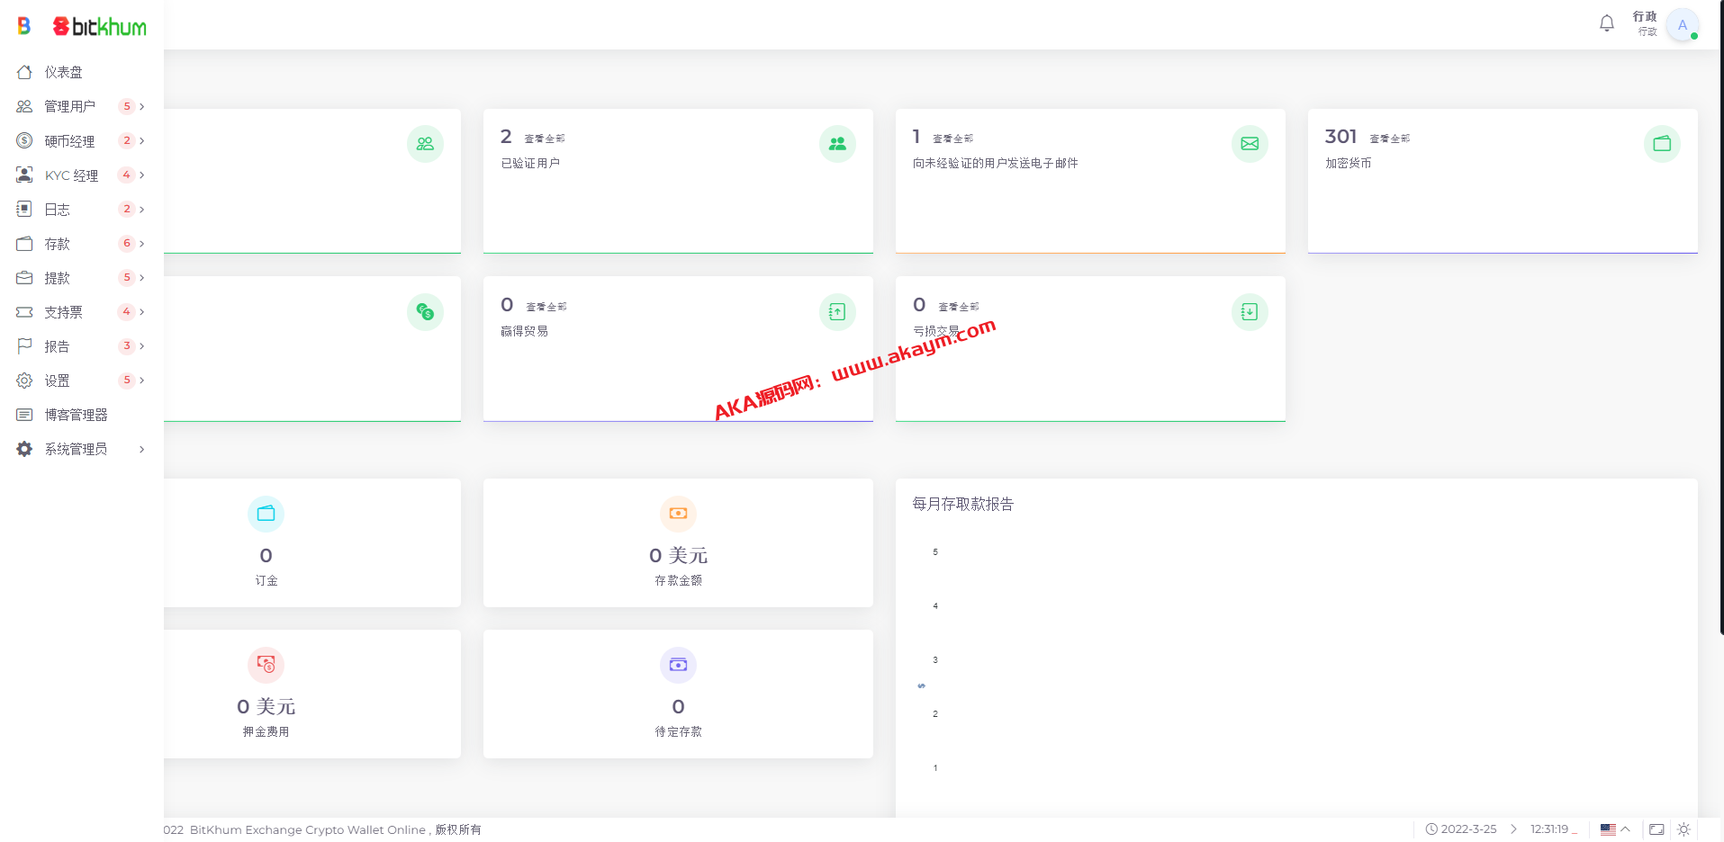Viewport: 1724px width, 842px height.
Task: Click 查看全部 on the 已验证用户 card
Action: [x=545, y=139]
